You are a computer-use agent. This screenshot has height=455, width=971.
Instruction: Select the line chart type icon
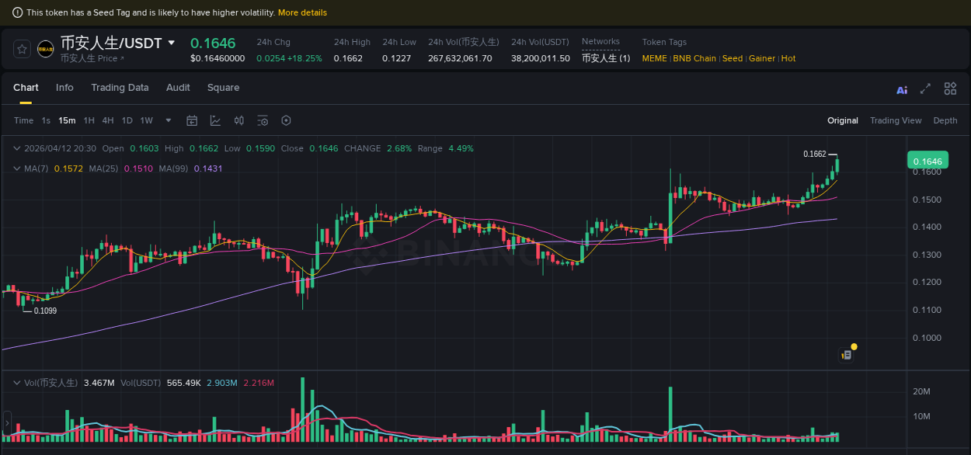215,120
